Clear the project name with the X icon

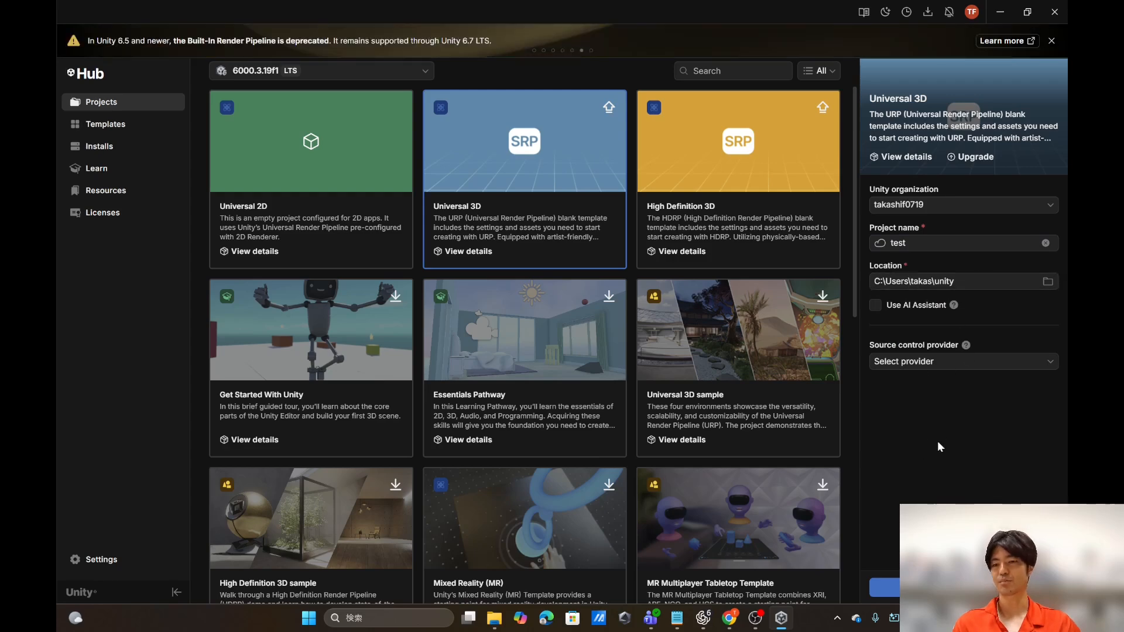[1046, 243]
